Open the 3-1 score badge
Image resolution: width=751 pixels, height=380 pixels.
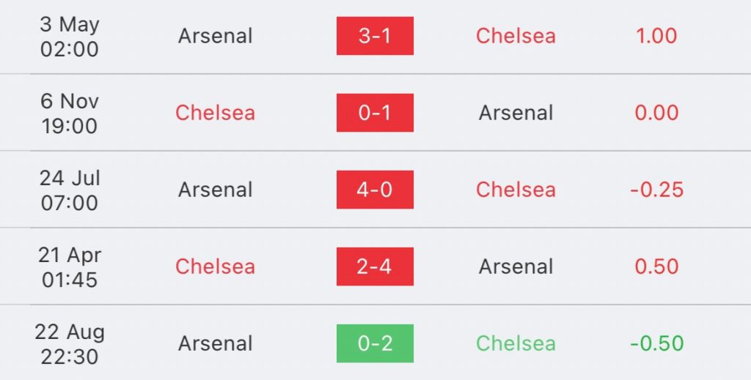pos(375,36)
